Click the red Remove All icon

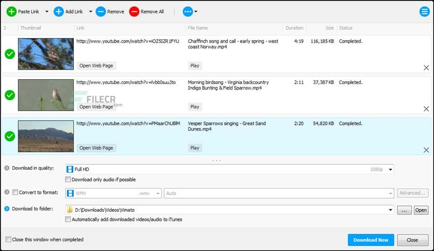tap(134, 11)
